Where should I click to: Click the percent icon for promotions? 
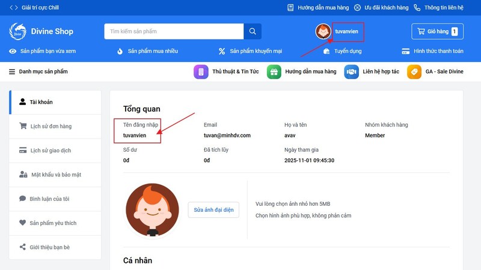222,51
